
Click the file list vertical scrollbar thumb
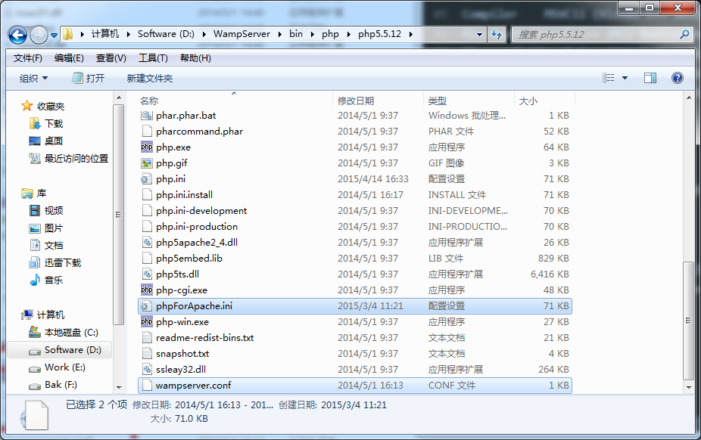[x=688, y=321]
